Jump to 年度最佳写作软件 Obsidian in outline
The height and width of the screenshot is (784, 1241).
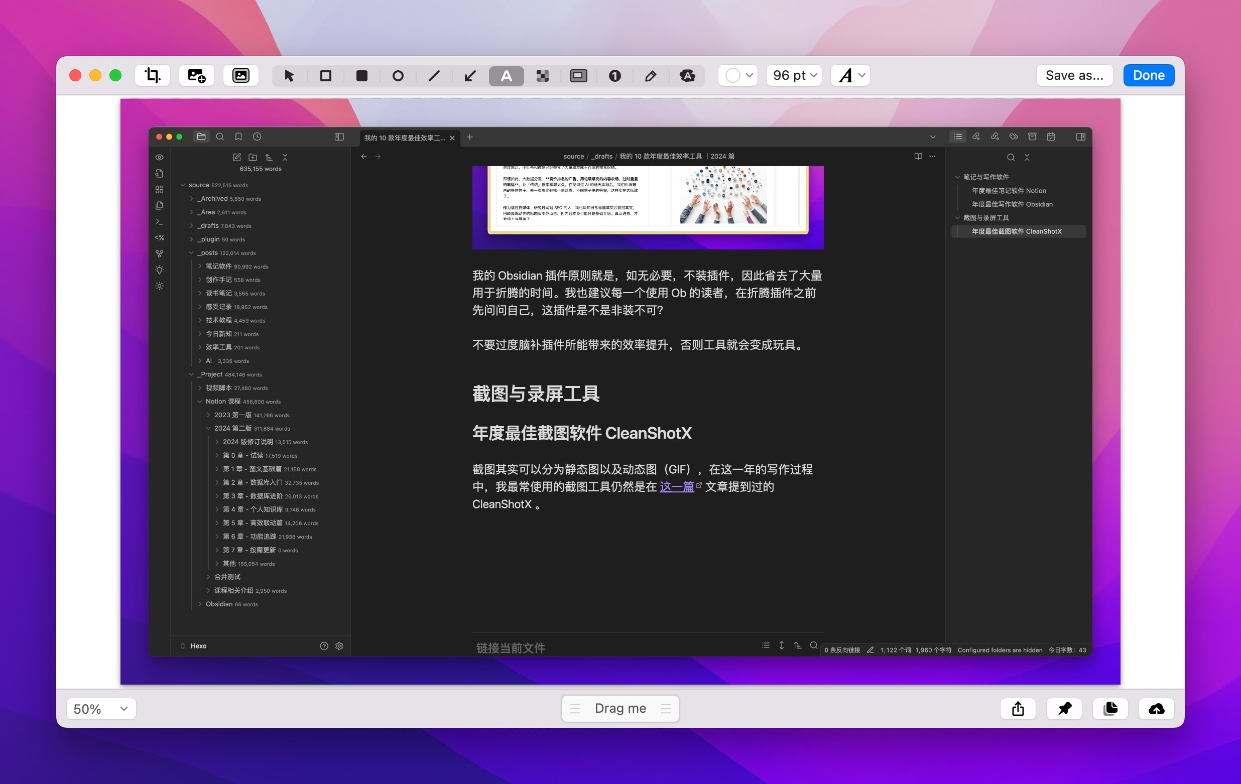[1012, 204]
